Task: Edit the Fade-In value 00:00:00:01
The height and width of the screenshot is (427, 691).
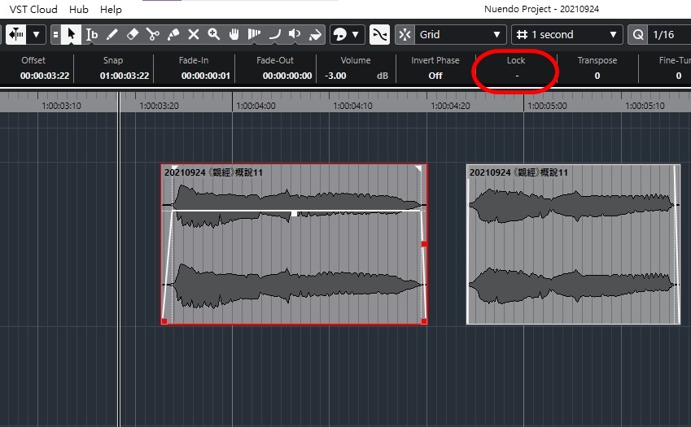Action: [206, 76]
